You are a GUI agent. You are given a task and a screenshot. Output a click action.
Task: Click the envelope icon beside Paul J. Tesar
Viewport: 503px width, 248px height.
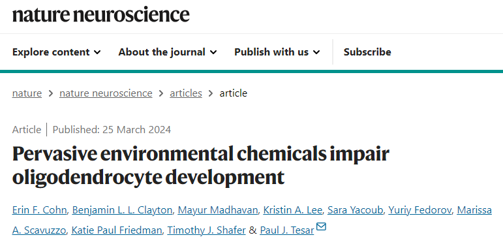click(x=321, y=226)
